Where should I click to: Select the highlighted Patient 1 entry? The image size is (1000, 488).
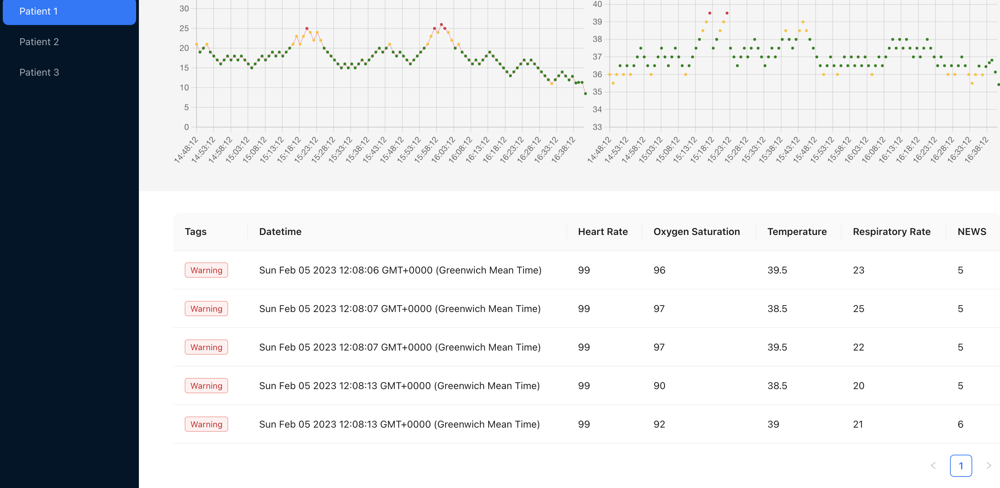pyautogui.click(x=39, y=11)
